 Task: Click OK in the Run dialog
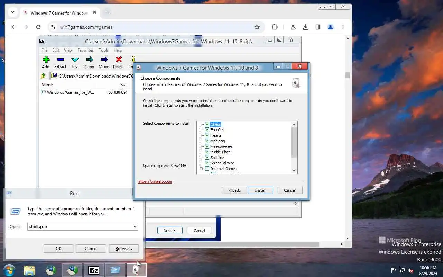(x=58, y=249)
